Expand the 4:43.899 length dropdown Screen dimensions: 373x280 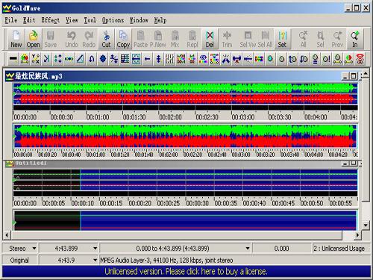95,249
